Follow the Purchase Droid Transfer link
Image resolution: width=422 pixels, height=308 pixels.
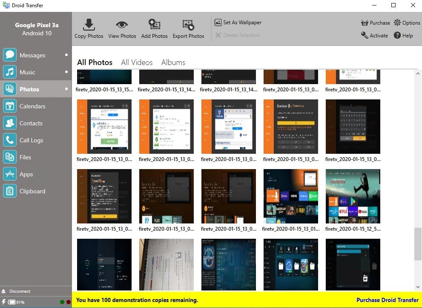click(387, 300)
